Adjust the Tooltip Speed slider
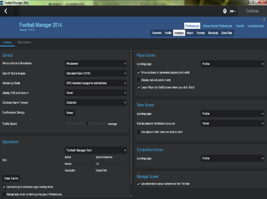 pyautogui.click(x=87, y=124)
